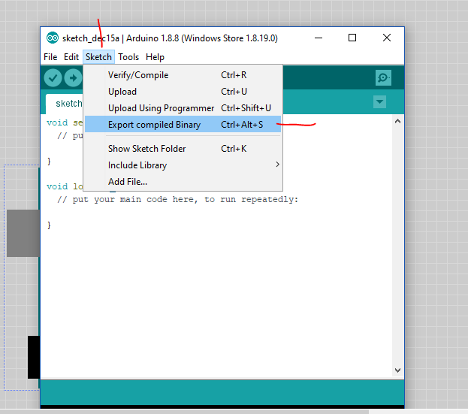Expand the Include Library submenu arrow
468x414 pixels.
[278, 165]
